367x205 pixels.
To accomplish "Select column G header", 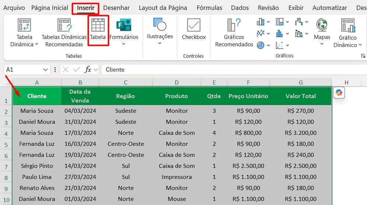I will tap(301, 82).
